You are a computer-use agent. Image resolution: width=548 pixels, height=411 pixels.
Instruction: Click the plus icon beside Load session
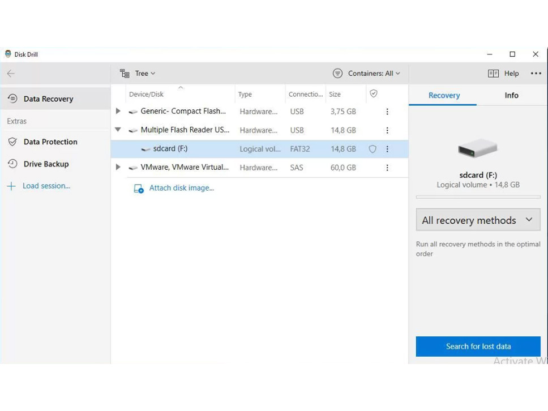[11, 186]
